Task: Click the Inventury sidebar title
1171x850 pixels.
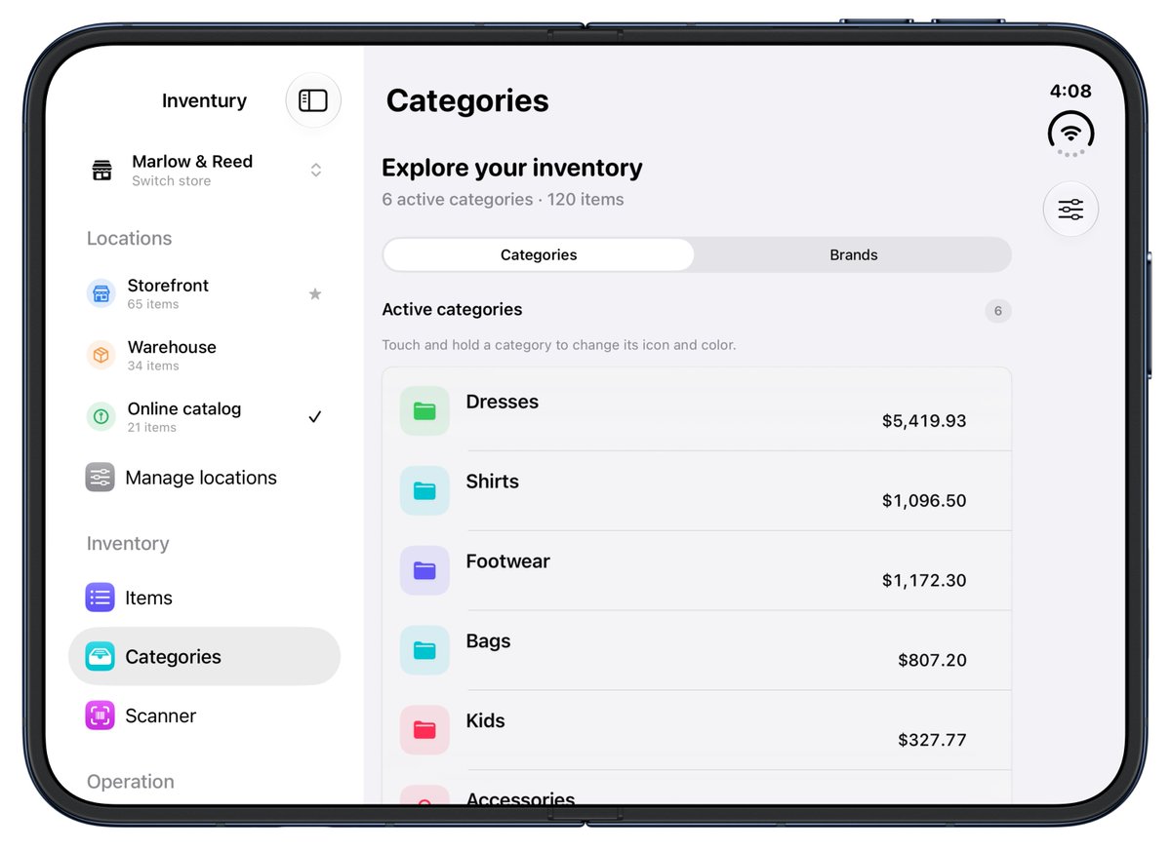Action: point(204,100)
